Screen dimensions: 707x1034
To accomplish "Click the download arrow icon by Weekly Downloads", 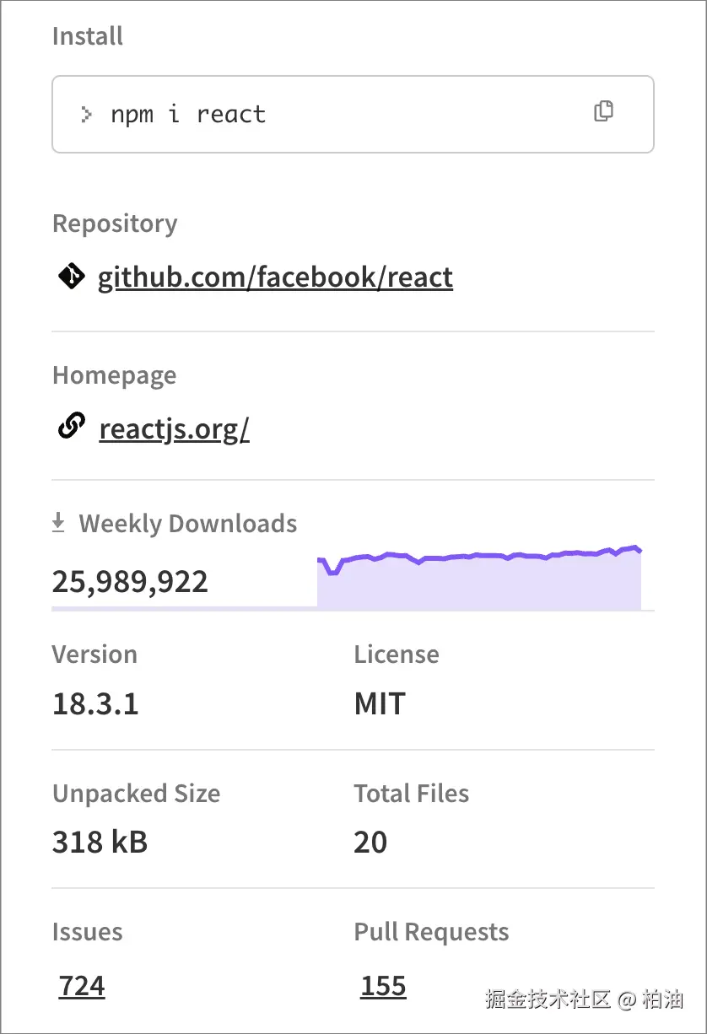I will tap(58, 524).
